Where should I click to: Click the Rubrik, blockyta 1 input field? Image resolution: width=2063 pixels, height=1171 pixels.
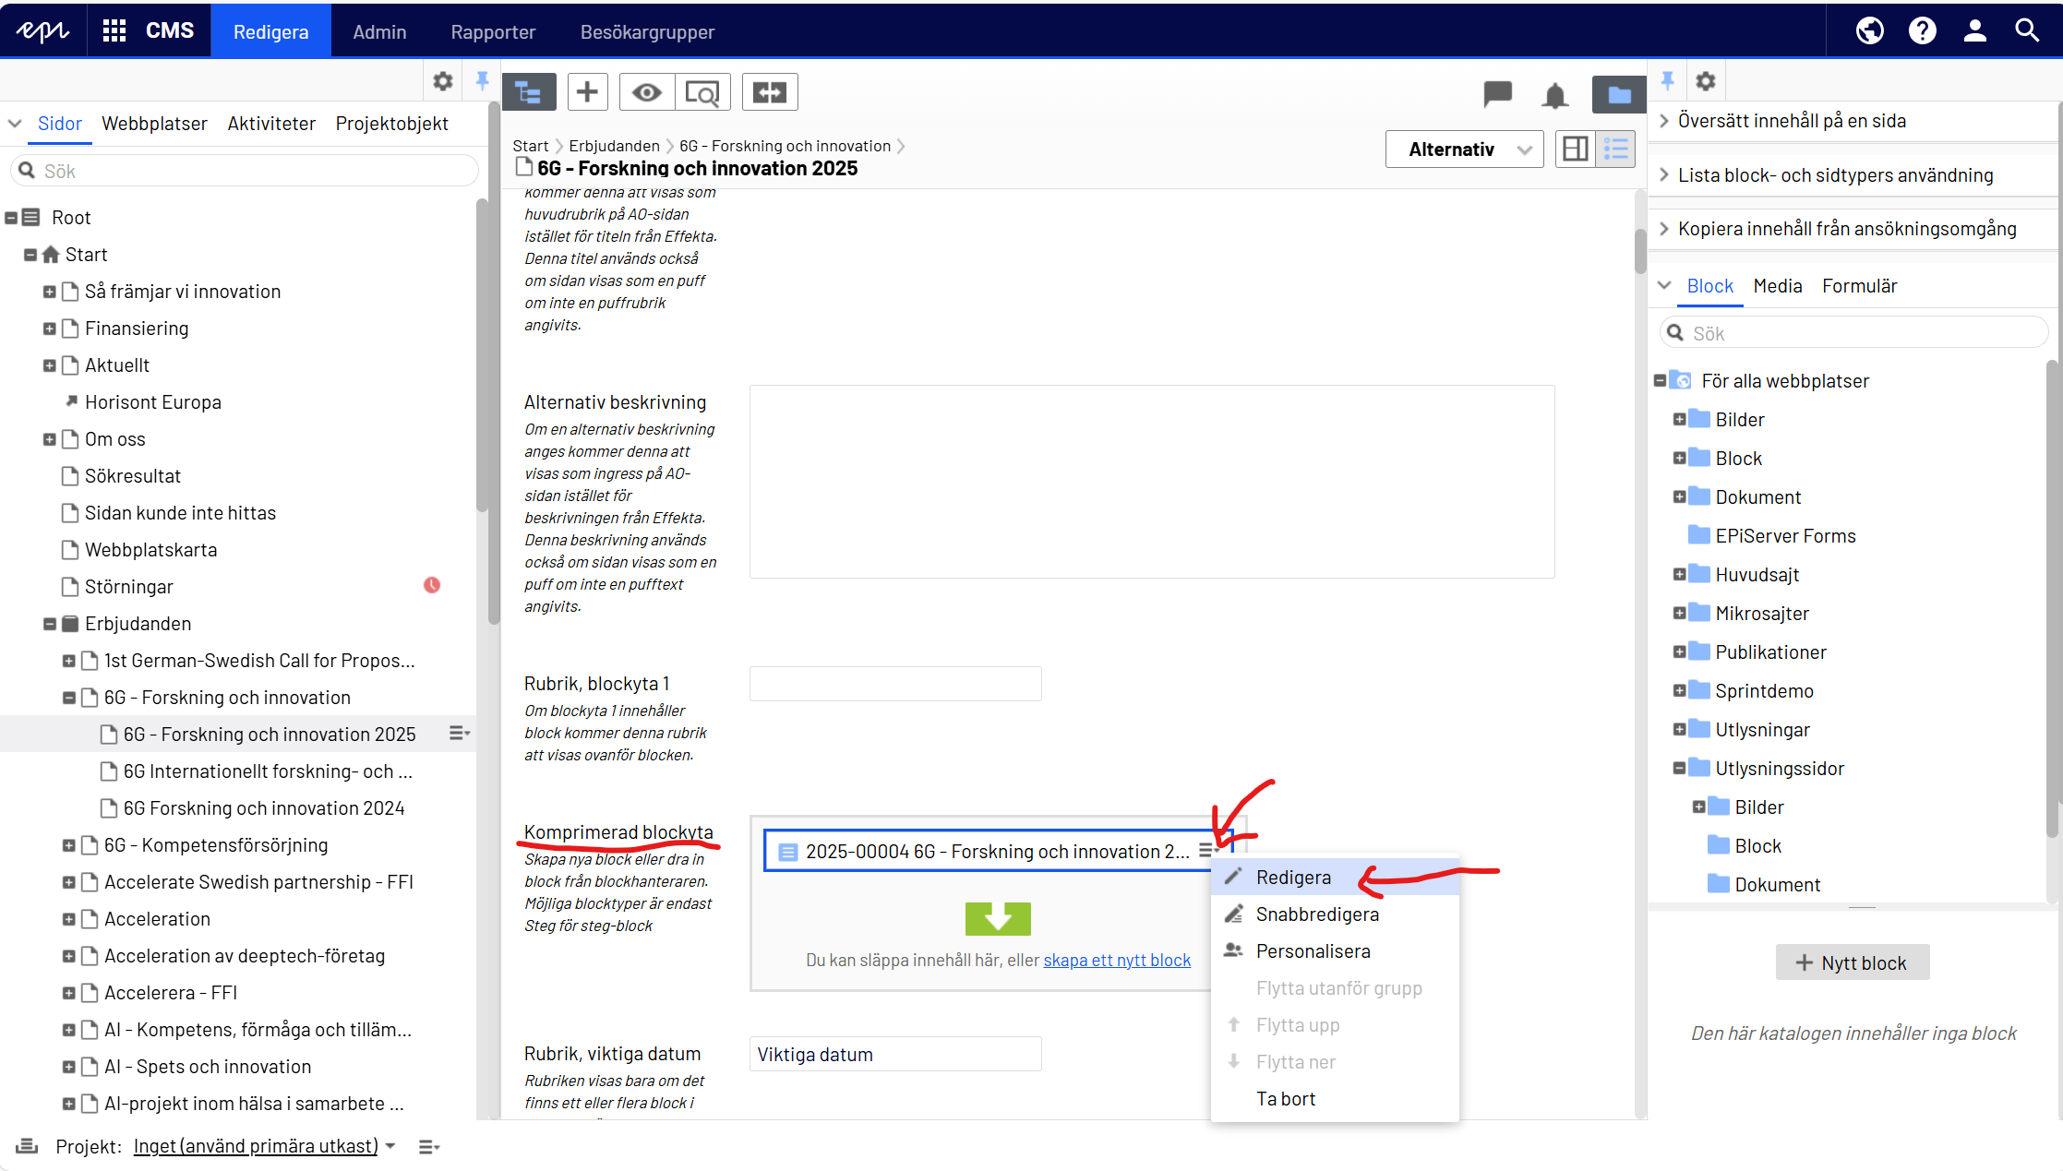pyautogui.click(x=894, y=684)
